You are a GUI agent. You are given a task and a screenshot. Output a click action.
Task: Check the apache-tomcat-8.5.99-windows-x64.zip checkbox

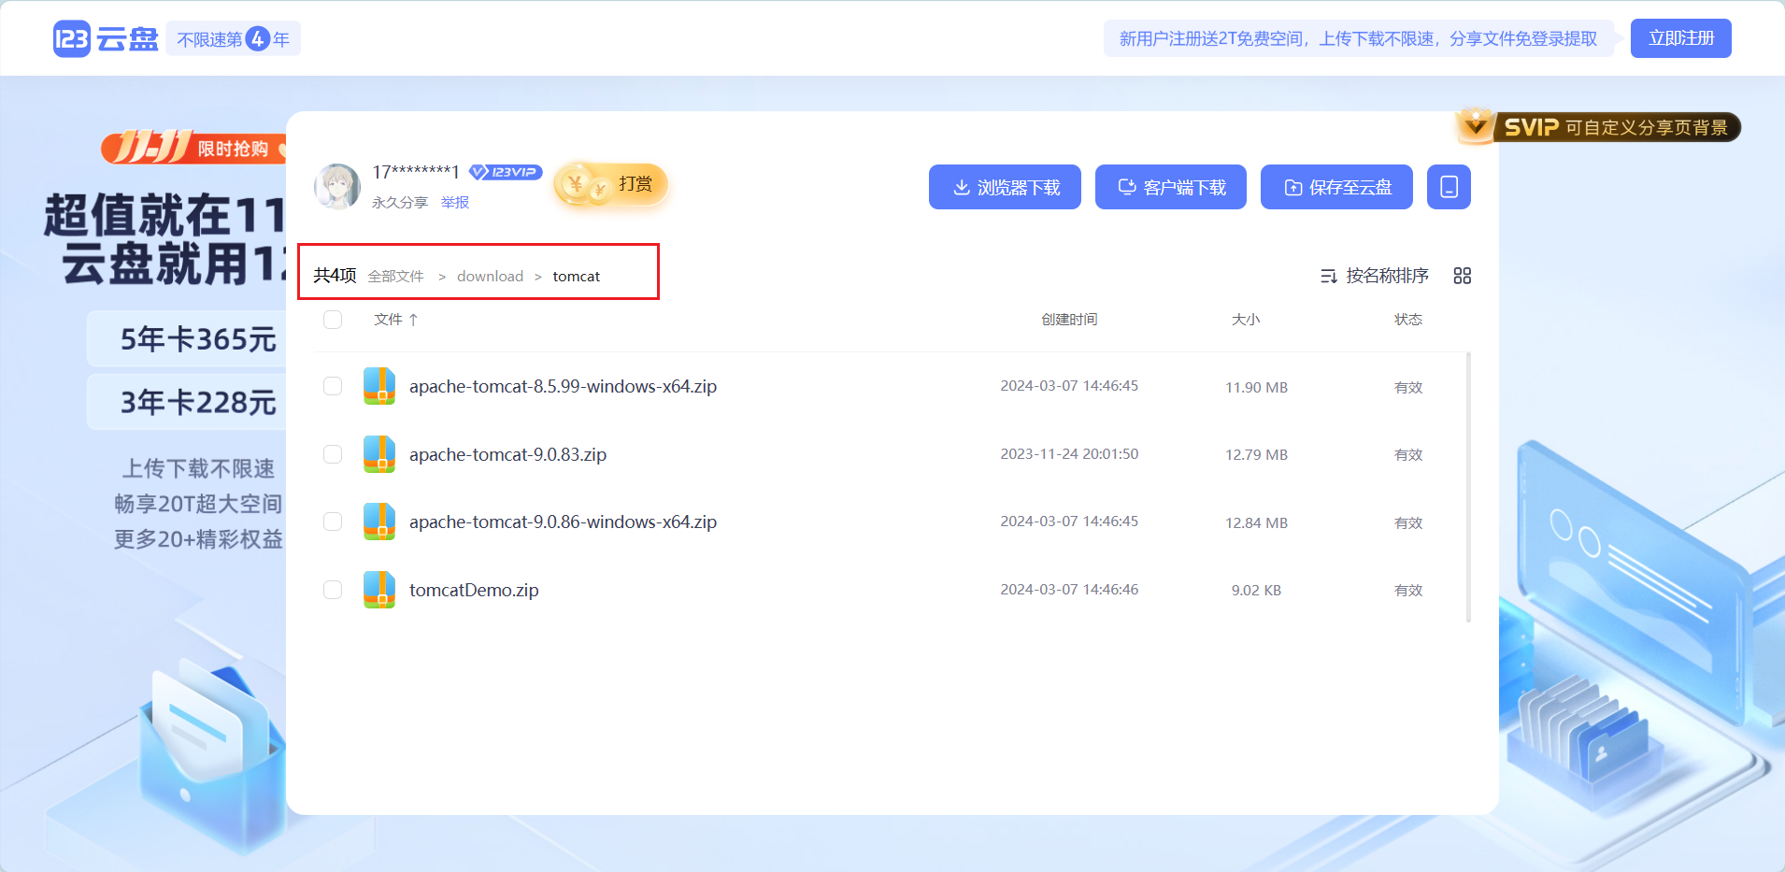(333, 386)
